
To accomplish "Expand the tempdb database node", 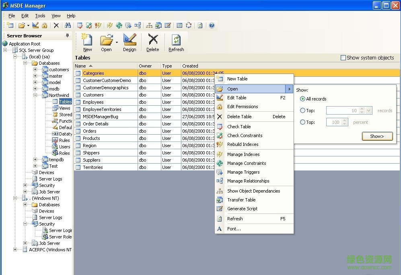I will (x=36, y=160).
